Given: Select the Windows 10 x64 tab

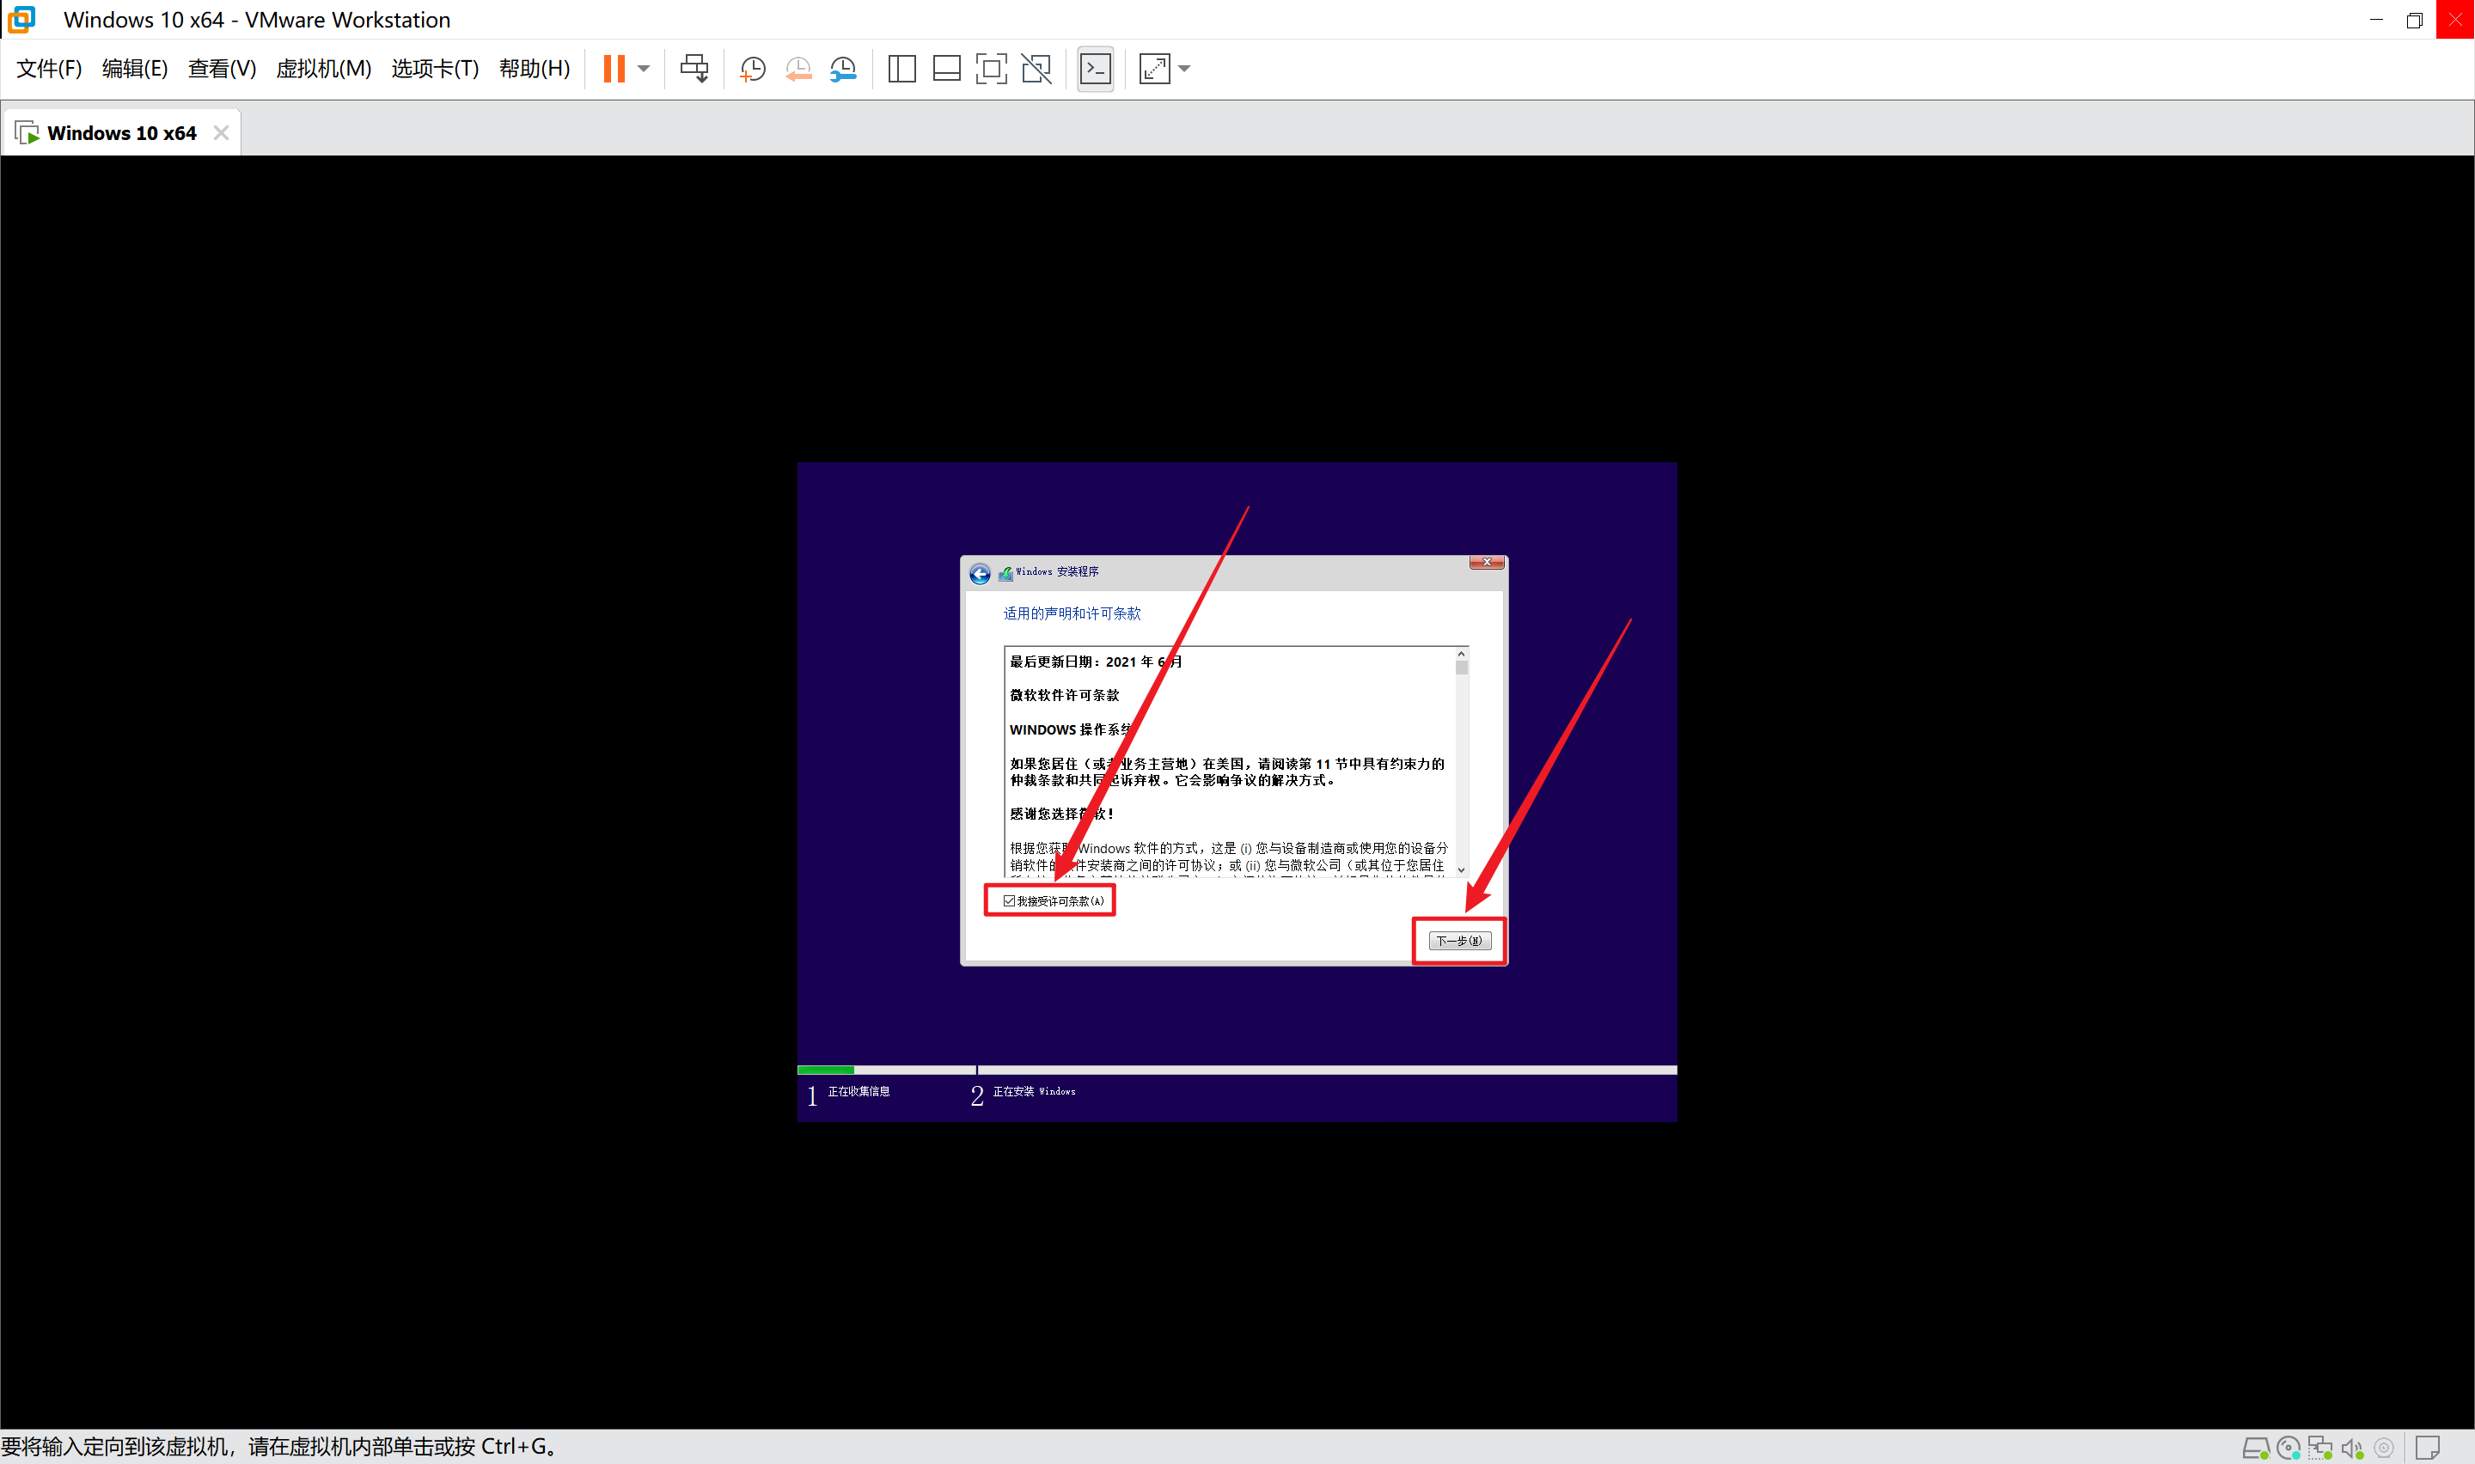Looking at the screenshot, I should [120, 133].
